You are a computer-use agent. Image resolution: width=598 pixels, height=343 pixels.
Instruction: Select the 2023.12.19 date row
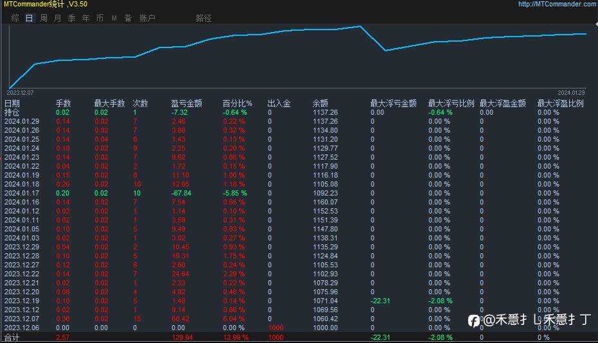[22, 301]
